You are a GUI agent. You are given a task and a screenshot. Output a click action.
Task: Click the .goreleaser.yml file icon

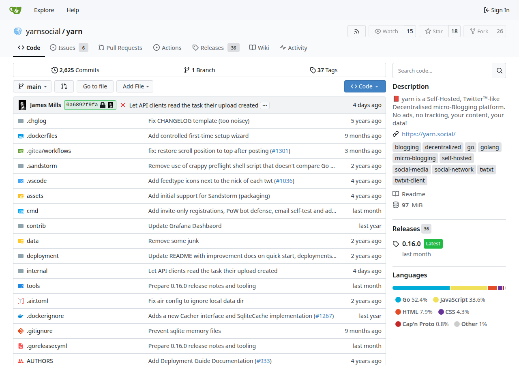tap(21, 346)
